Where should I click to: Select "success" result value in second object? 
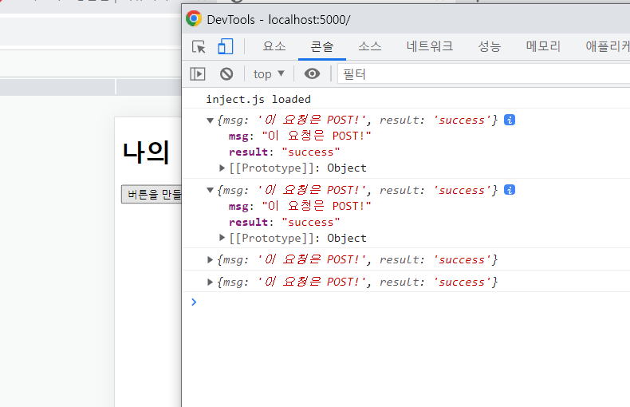[x=311, y=223]
